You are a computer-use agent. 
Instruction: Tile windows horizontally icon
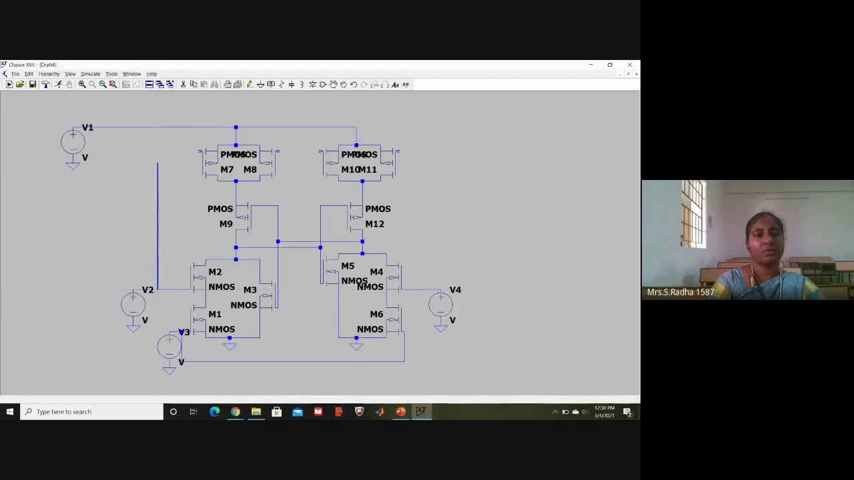click(x=149, y=85)
